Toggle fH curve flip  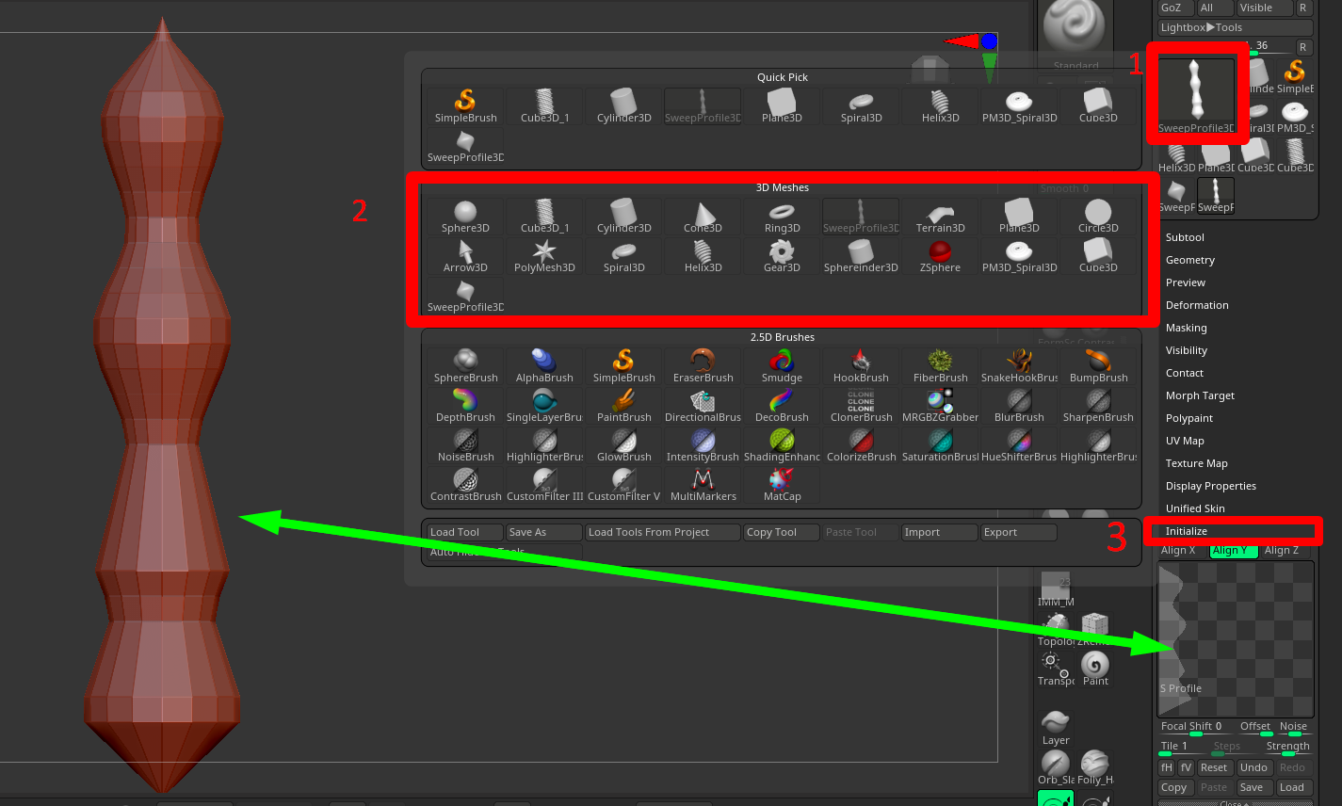coord(1167,767)
